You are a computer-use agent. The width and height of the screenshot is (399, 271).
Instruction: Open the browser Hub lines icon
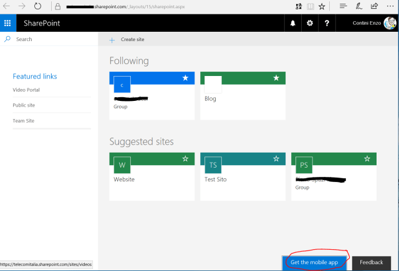pyautogui.click(x=344, y=6)
